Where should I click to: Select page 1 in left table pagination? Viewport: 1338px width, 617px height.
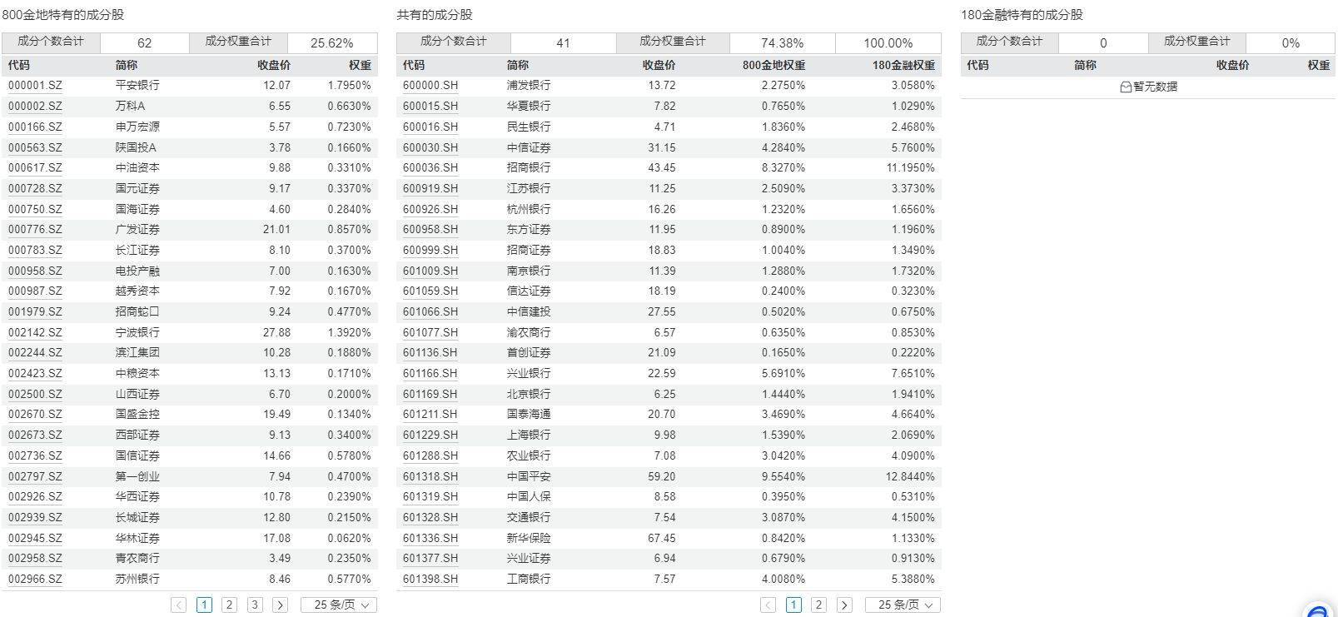coord(204,605)
